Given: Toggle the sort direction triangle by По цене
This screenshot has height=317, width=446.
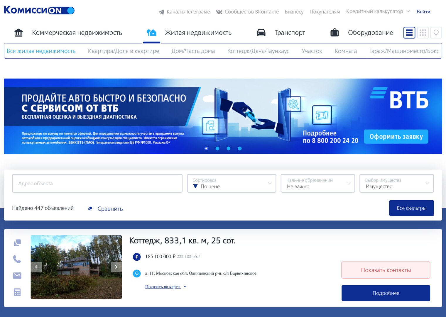Looking at the screenshot, I should coord(195,186).
